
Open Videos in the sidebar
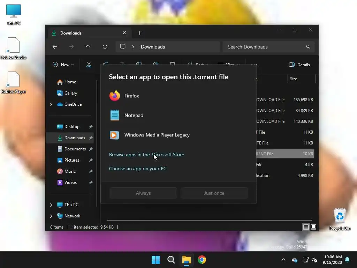click(x=70, y=183)
